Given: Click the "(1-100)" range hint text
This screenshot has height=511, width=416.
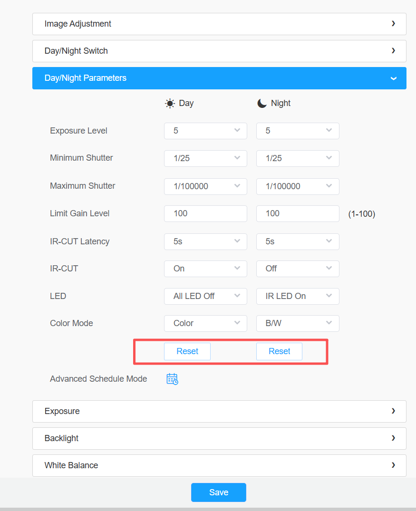Looking at the screenshot, I should click(x=361, y=214).
